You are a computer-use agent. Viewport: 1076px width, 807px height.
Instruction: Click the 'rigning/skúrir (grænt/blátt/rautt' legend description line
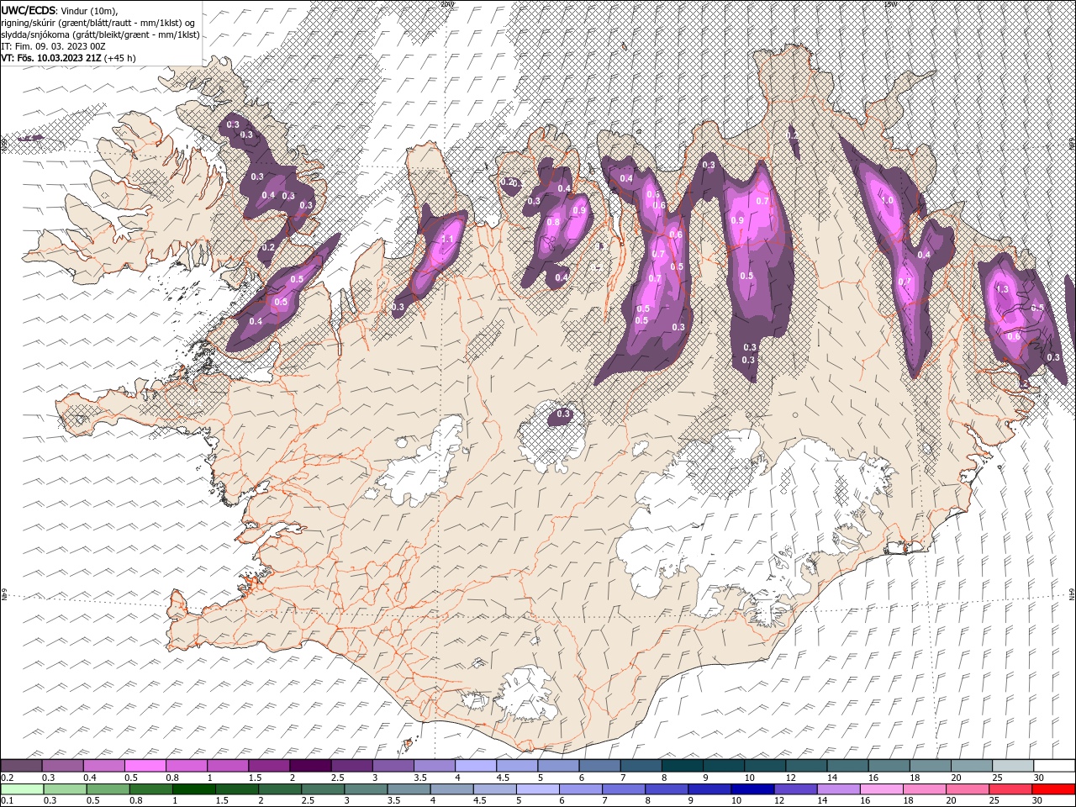point(98,22)
